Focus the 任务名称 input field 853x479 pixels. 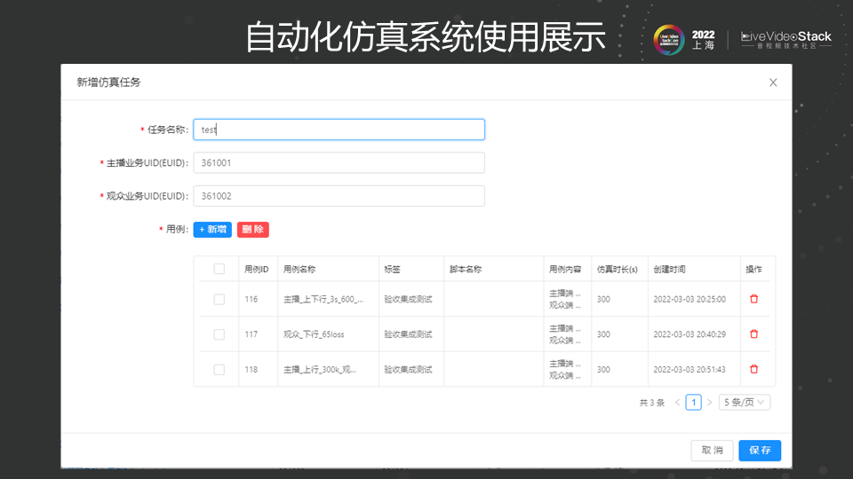point(339,130)
